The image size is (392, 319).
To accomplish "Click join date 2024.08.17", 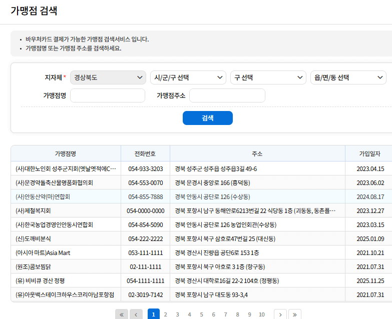I will [x=370, y=196].
